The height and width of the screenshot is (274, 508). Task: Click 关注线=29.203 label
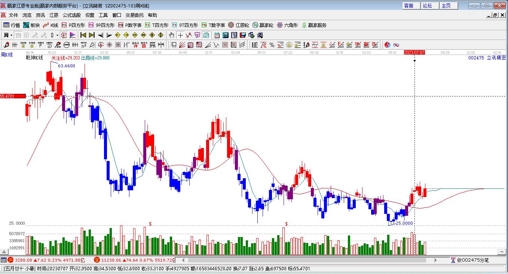click(65, 58)
